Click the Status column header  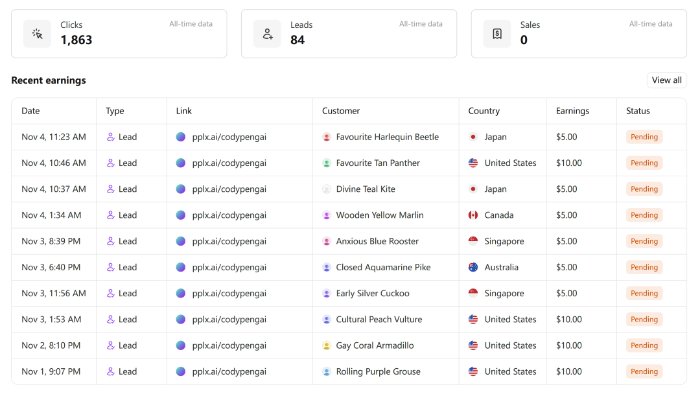coord(638,111)
